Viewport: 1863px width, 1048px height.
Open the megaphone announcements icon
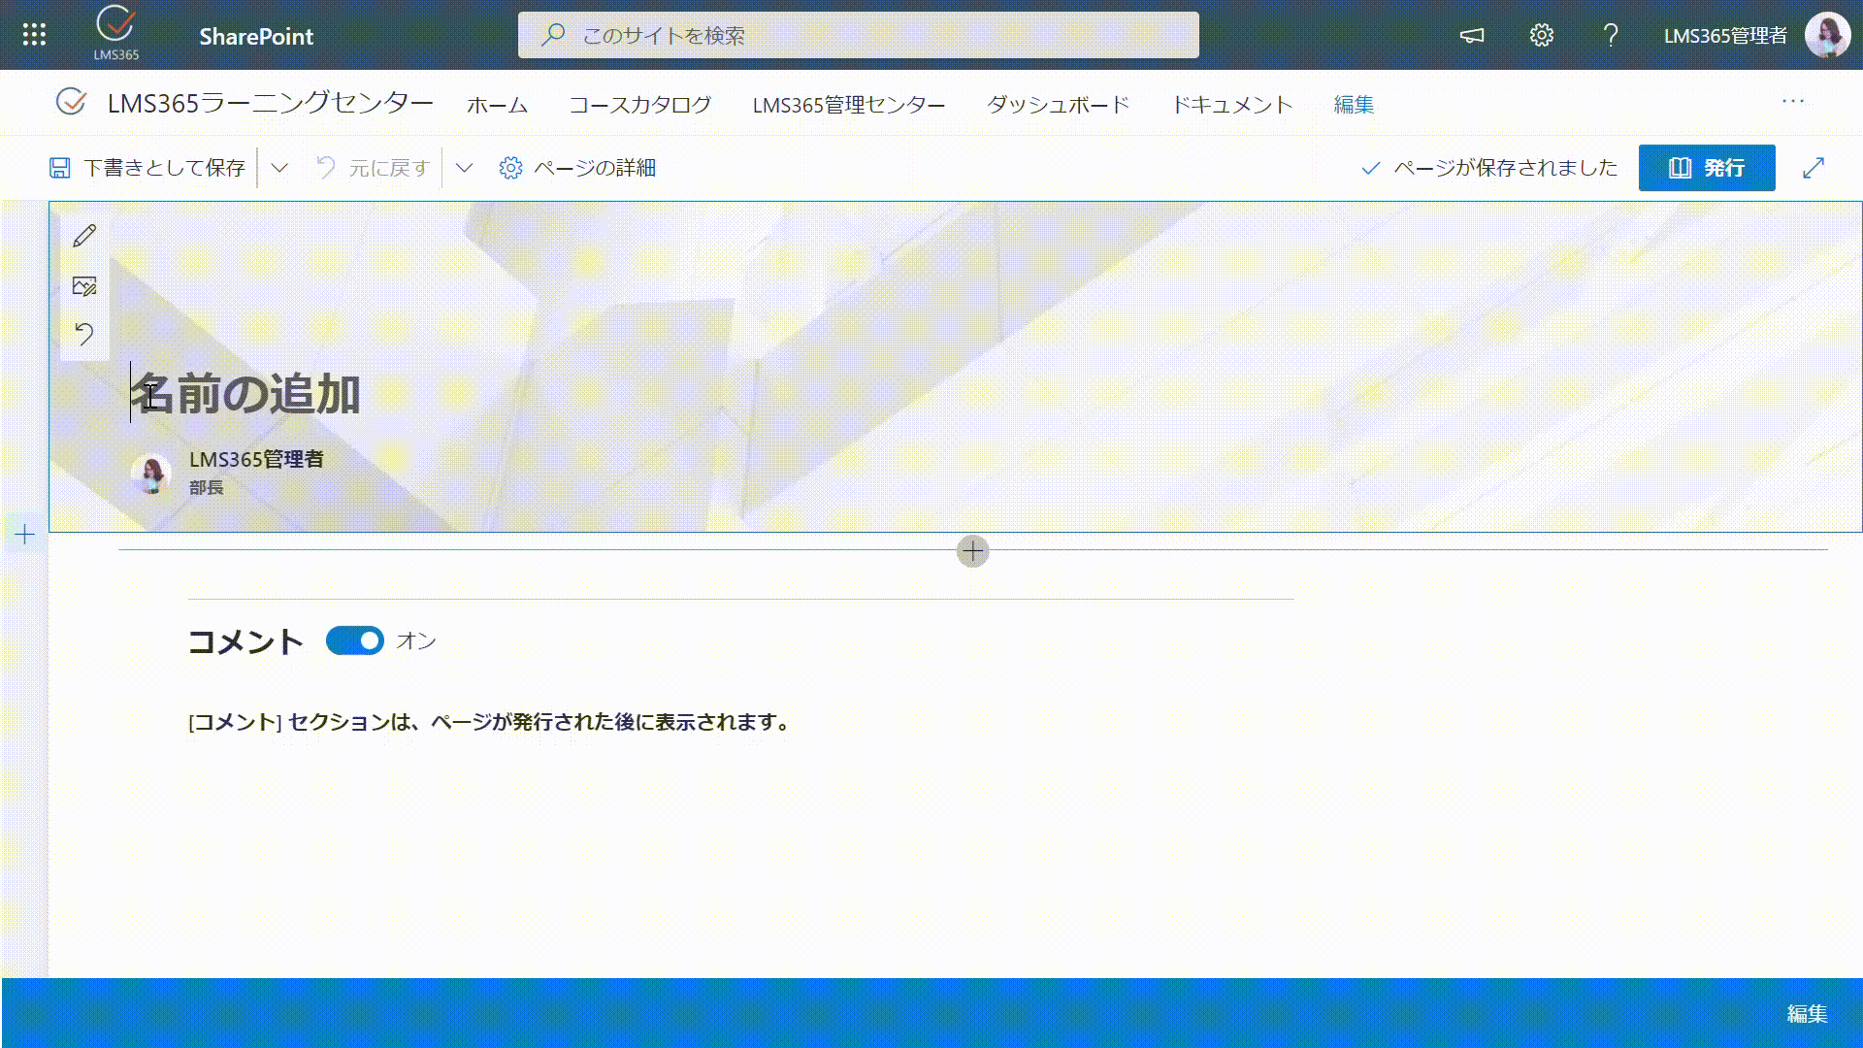pos(1472,36)
